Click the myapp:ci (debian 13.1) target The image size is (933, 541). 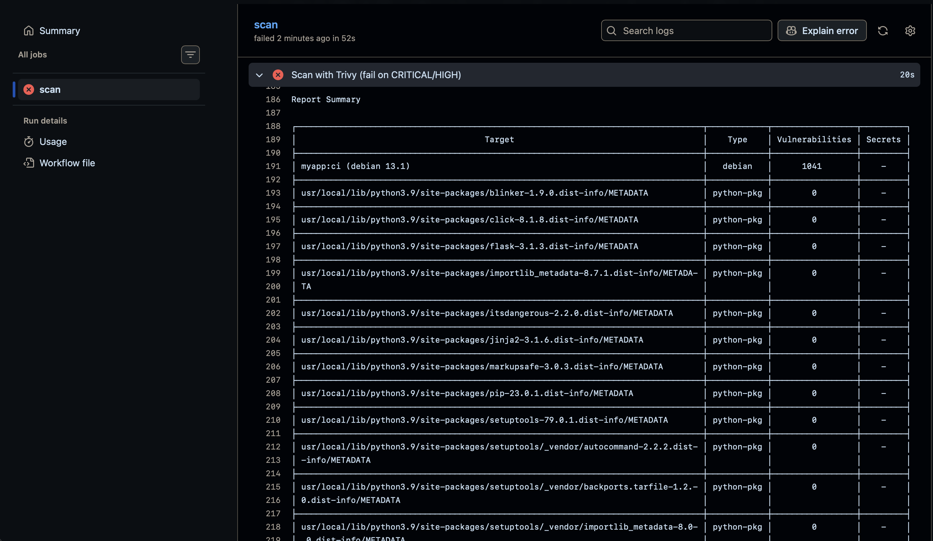pyautogui.click(x=356, y=167)
